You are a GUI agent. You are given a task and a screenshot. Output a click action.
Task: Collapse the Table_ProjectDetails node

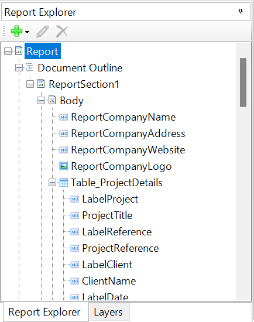coord(52,183)
